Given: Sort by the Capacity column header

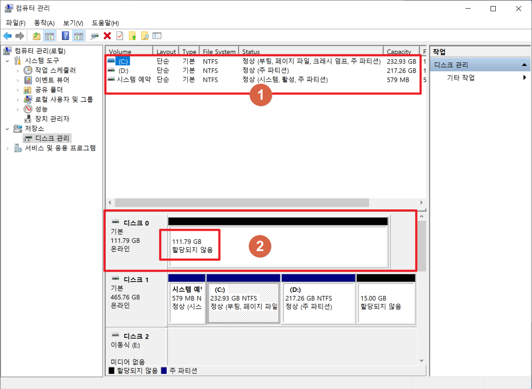Looking at the screenshot, I should pyautogui.click(x=402, y=51).
